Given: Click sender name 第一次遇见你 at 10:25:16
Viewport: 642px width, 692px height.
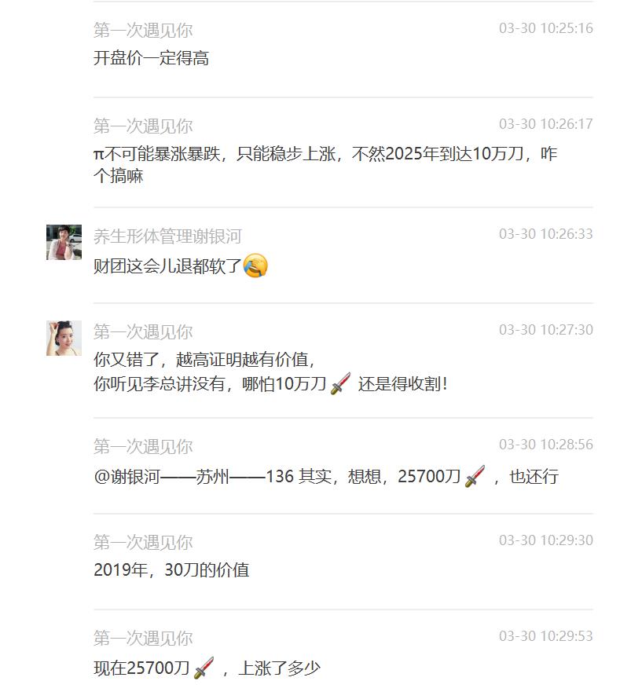Looking at the screenshot, I should pyautogui.click(x=143, y=30).
